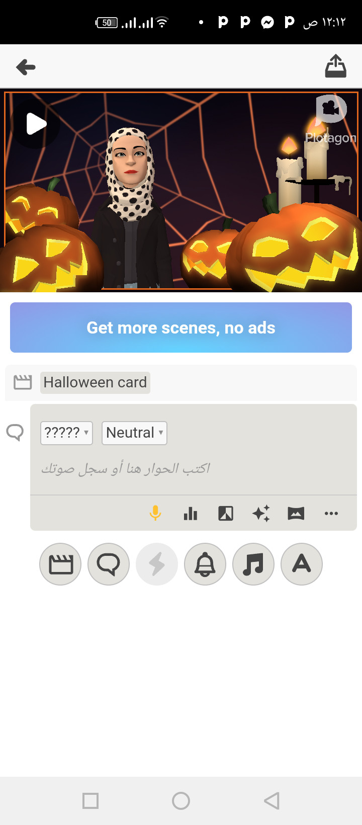
Task: Tap Get more scenes, no ads
Action: 181,327
